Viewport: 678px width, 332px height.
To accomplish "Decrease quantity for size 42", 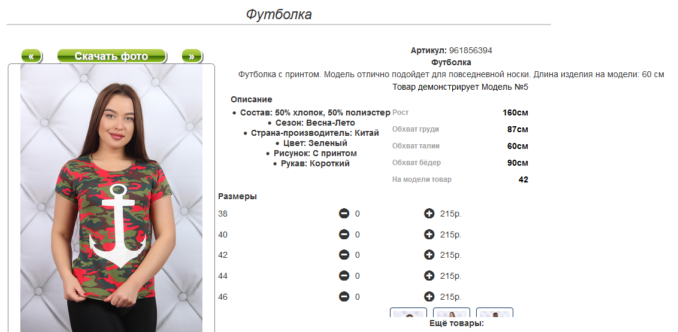I will click(x=344, y=255).
